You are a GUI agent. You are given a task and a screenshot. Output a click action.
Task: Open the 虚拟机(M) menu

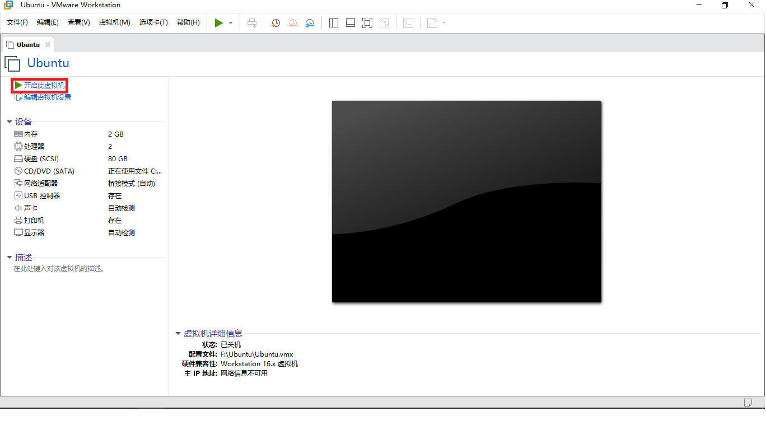(115, 22)
